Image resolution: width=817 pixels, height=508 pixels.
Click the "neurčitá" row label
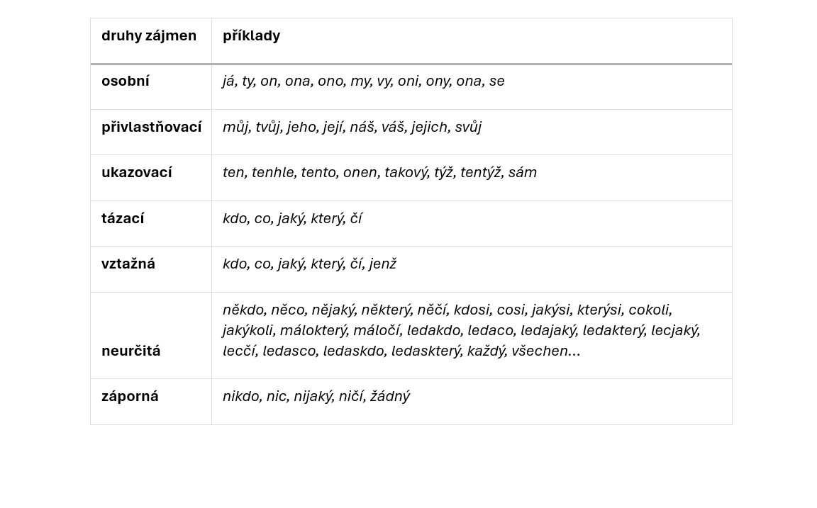tap(130, 351)
